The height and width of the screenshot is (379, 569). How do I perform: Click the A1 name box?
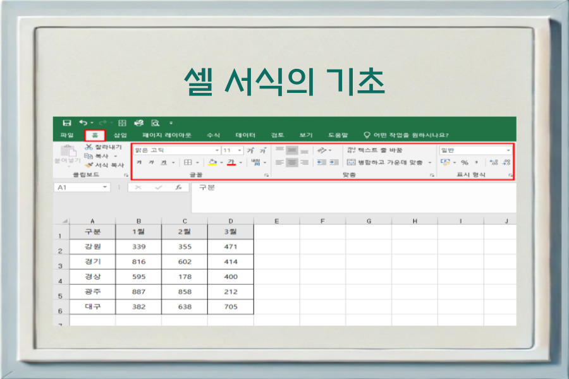pos(82,188)
